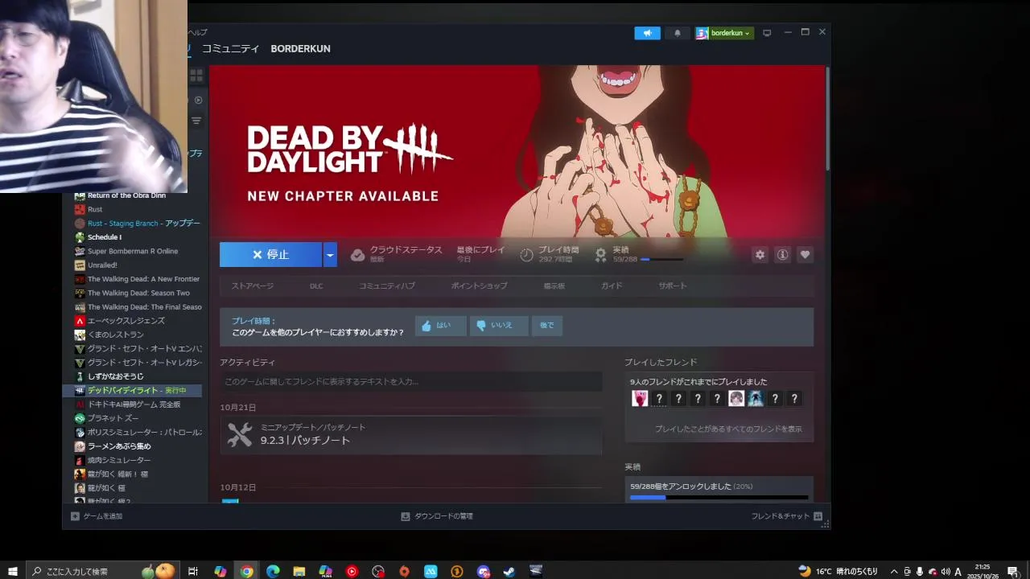Click the play time clock icon
The width and height of the screenshot is (1030, 579).
click(x=526, y=255)
